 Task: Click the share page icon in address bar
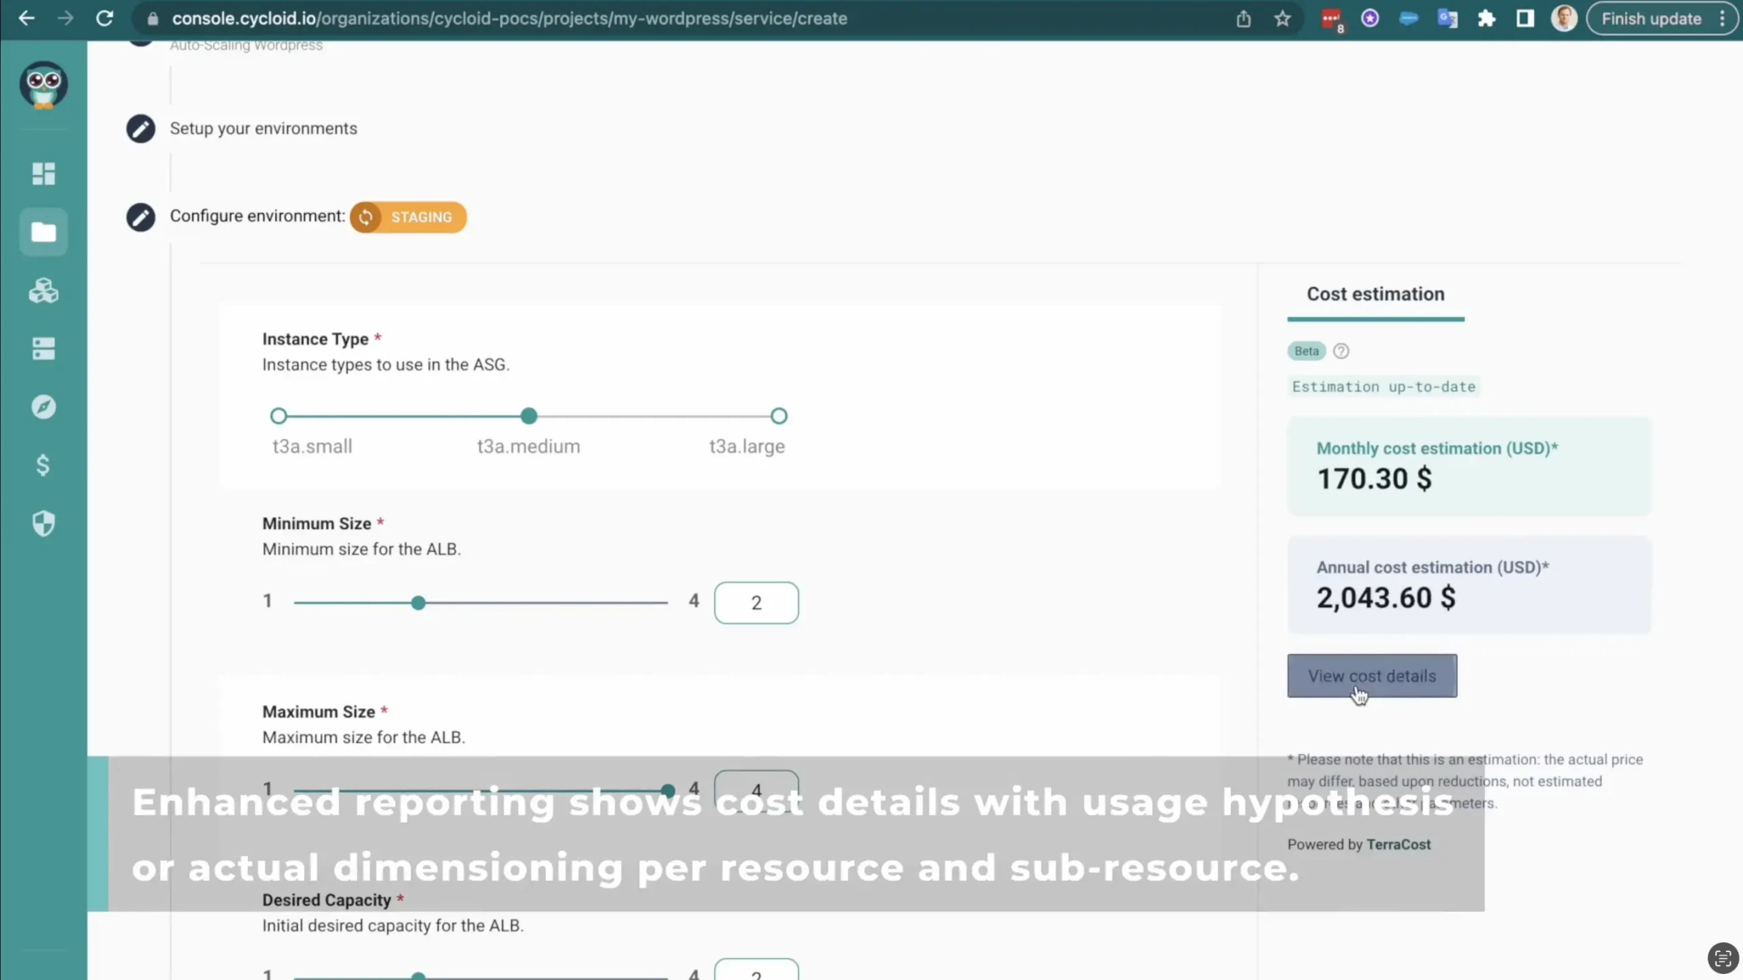[x=1243, y=18]
